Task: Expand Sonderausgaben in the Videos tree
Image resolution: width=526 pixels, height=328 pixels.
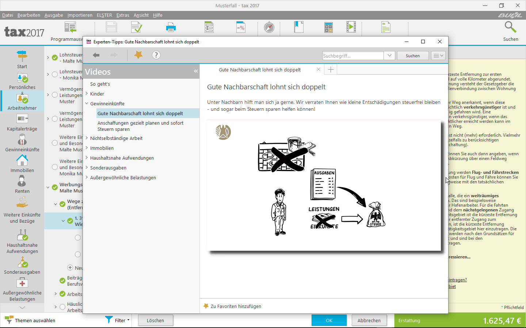Action: 87,168
